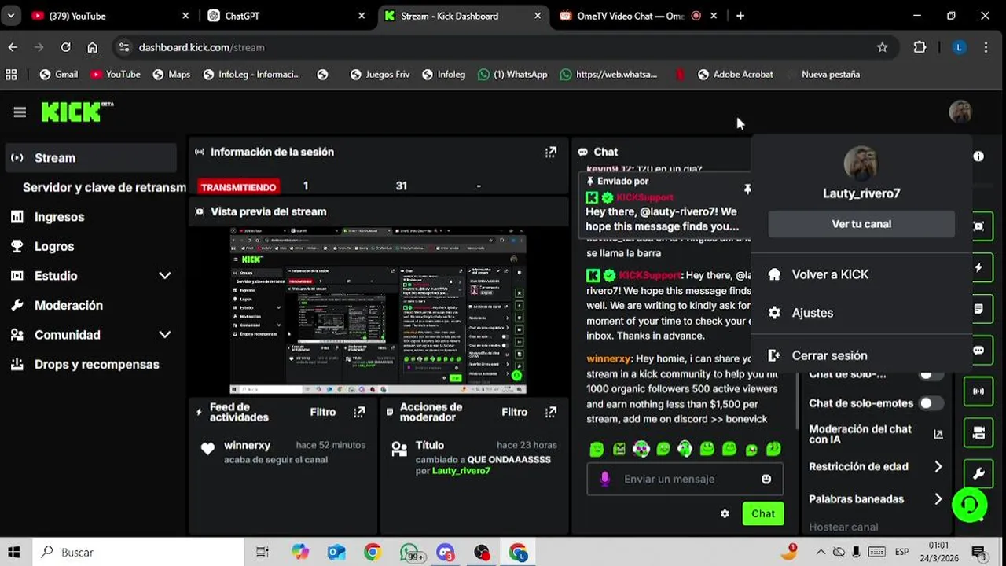Viewport: 1006px width, 566px height.
Task: Click the wrench quick-action button
Action: coord(978,474)
